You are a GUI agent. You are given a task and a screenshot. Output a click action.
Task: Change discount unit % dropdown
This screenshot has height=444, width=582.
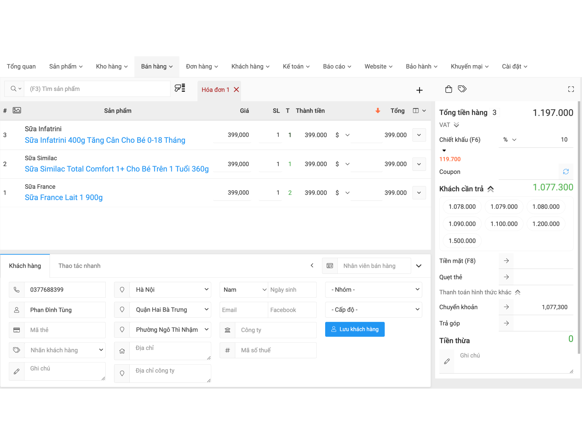[x=509, y=140]
